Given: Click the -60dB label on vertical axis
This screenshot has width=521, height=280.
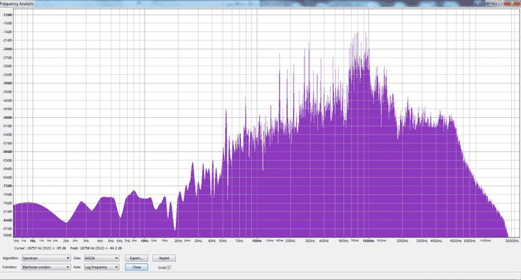Looking at the screenshot, I should (x=8, y=151).
